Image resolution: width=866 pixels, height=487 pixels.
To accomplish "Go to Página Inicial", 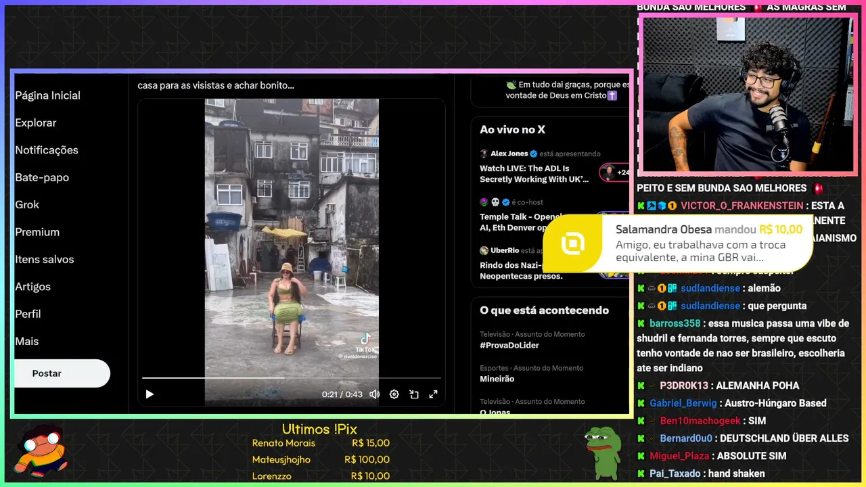I will pos(47,95).
